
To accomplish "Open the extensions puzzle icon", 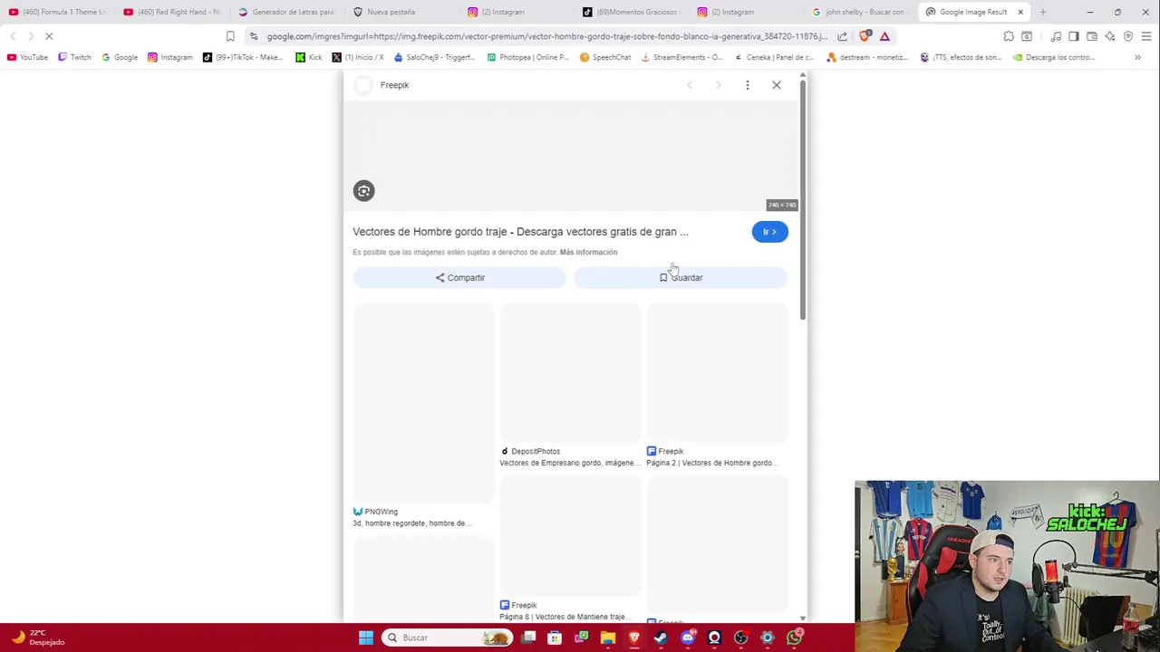I will 1009,36.
